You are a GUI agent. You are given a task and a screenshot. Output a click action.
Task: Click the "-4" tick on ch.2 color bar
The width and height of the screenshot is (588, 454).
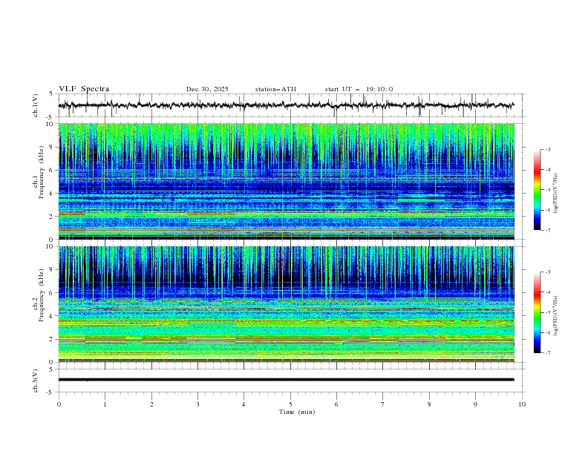point(548,292)
